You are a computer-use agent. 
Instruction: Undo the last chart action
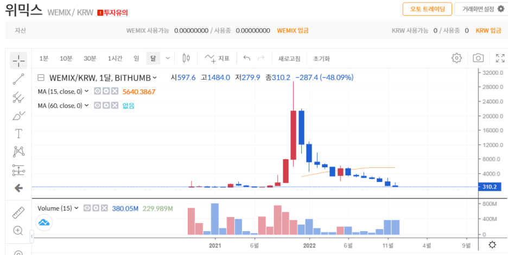click(x=247, y=58)
